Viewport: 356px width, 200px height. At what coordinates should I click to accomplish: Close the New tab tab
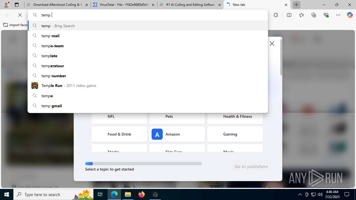[286, 5]
